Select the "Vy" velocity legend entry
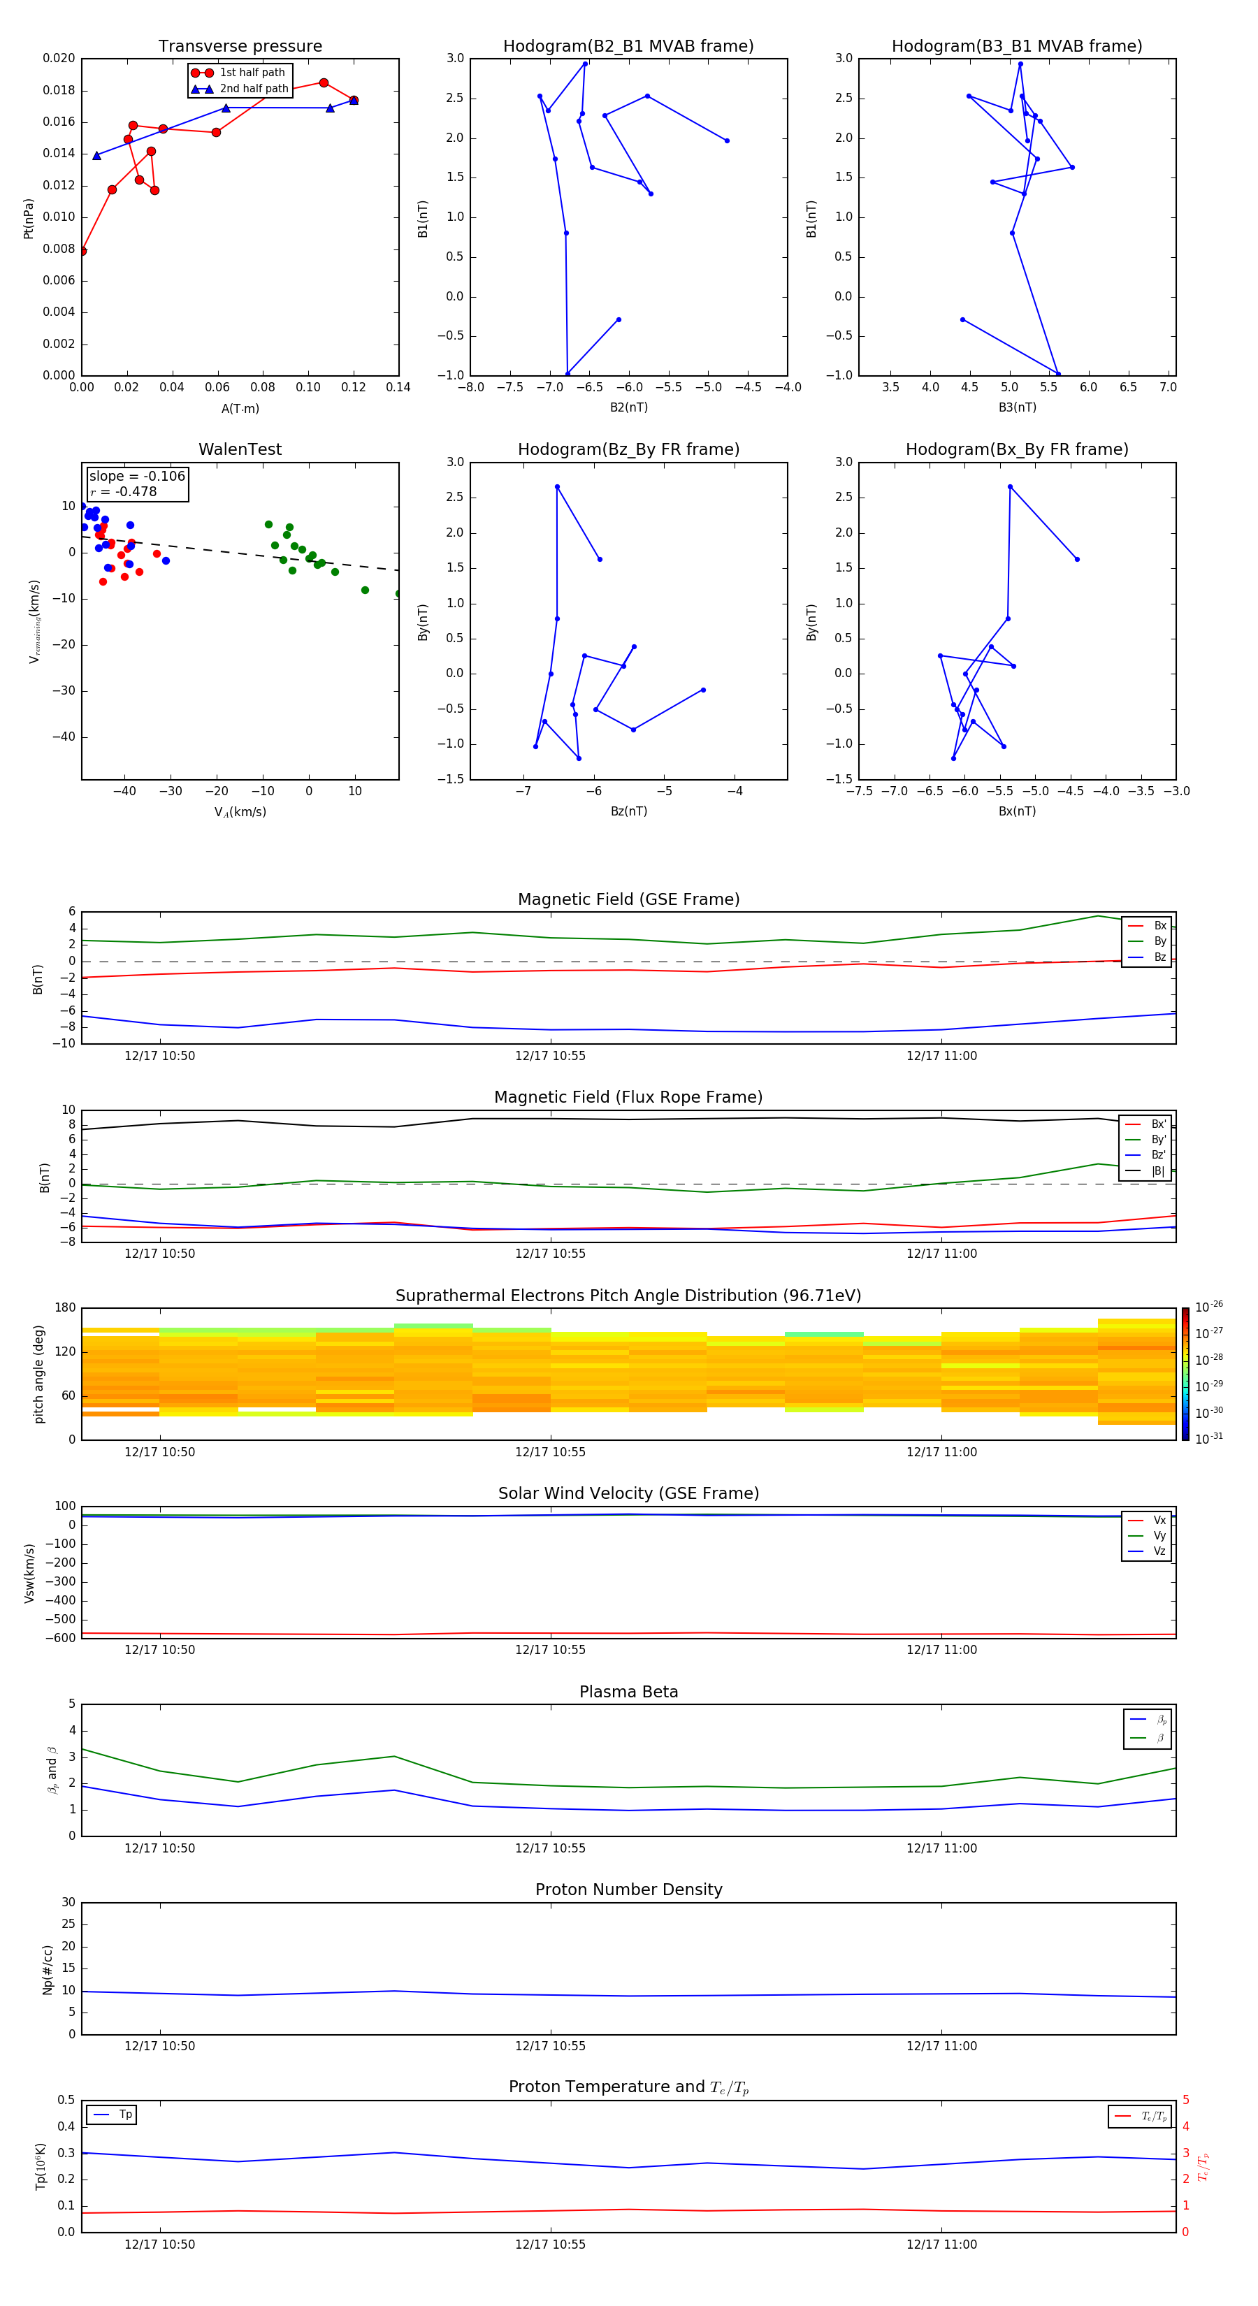 click(x=1147, y=1535)
